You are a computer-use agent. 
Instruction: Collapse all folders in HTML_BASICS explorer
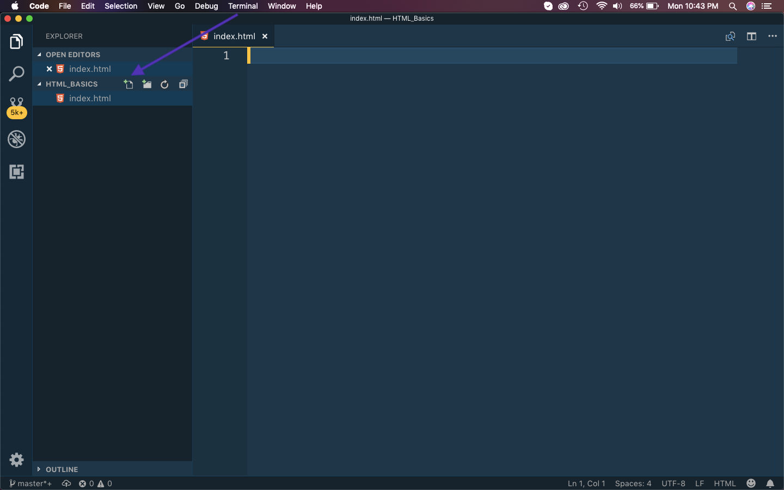183,84
